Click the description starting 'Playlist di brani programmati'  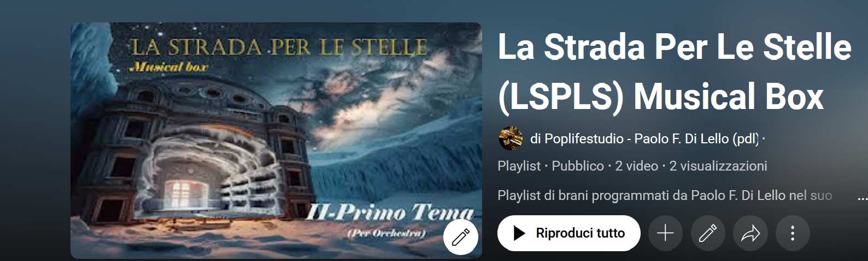pos(665,196)
